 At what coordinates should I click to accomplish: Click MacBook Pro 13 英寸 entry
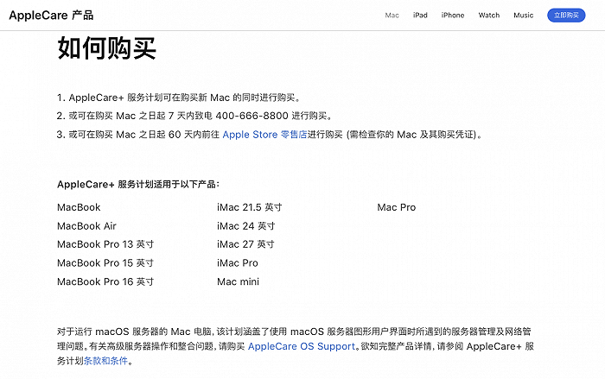tap(105, 244)
